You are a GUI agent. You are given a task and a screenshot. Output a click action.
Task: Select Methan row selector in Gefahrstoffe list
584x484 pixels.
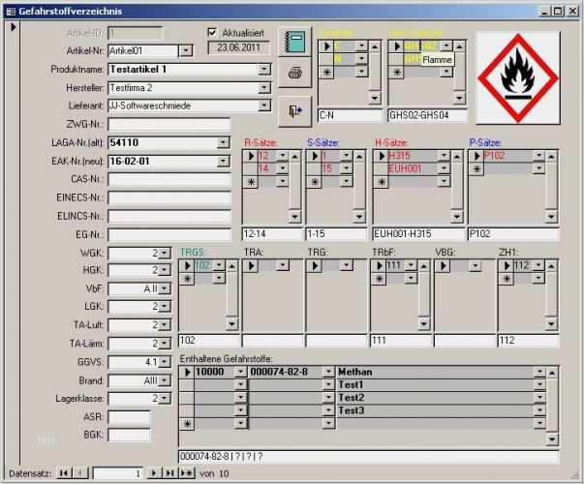pyautogui.click(x=187, y=372)
